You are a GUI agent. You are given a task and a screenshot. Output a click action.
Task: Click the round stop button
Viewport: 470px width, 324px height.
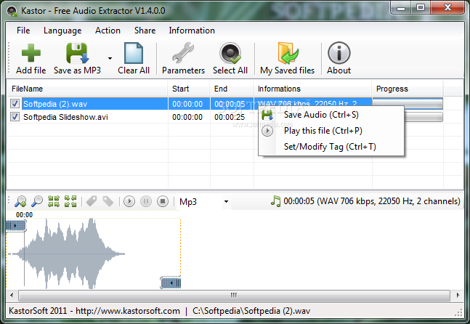[163, 201]
